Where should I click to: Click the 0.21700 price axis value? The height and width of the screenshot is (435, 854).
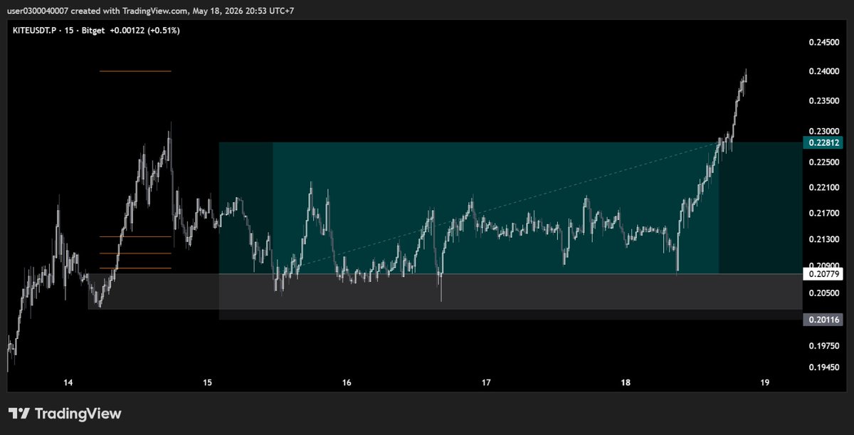[x=824, y=213]
